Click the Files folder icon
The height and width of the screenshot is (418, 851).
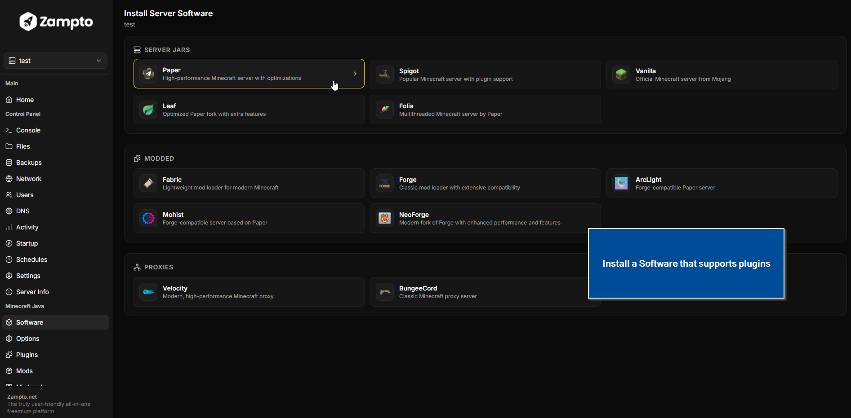(9, 146)
